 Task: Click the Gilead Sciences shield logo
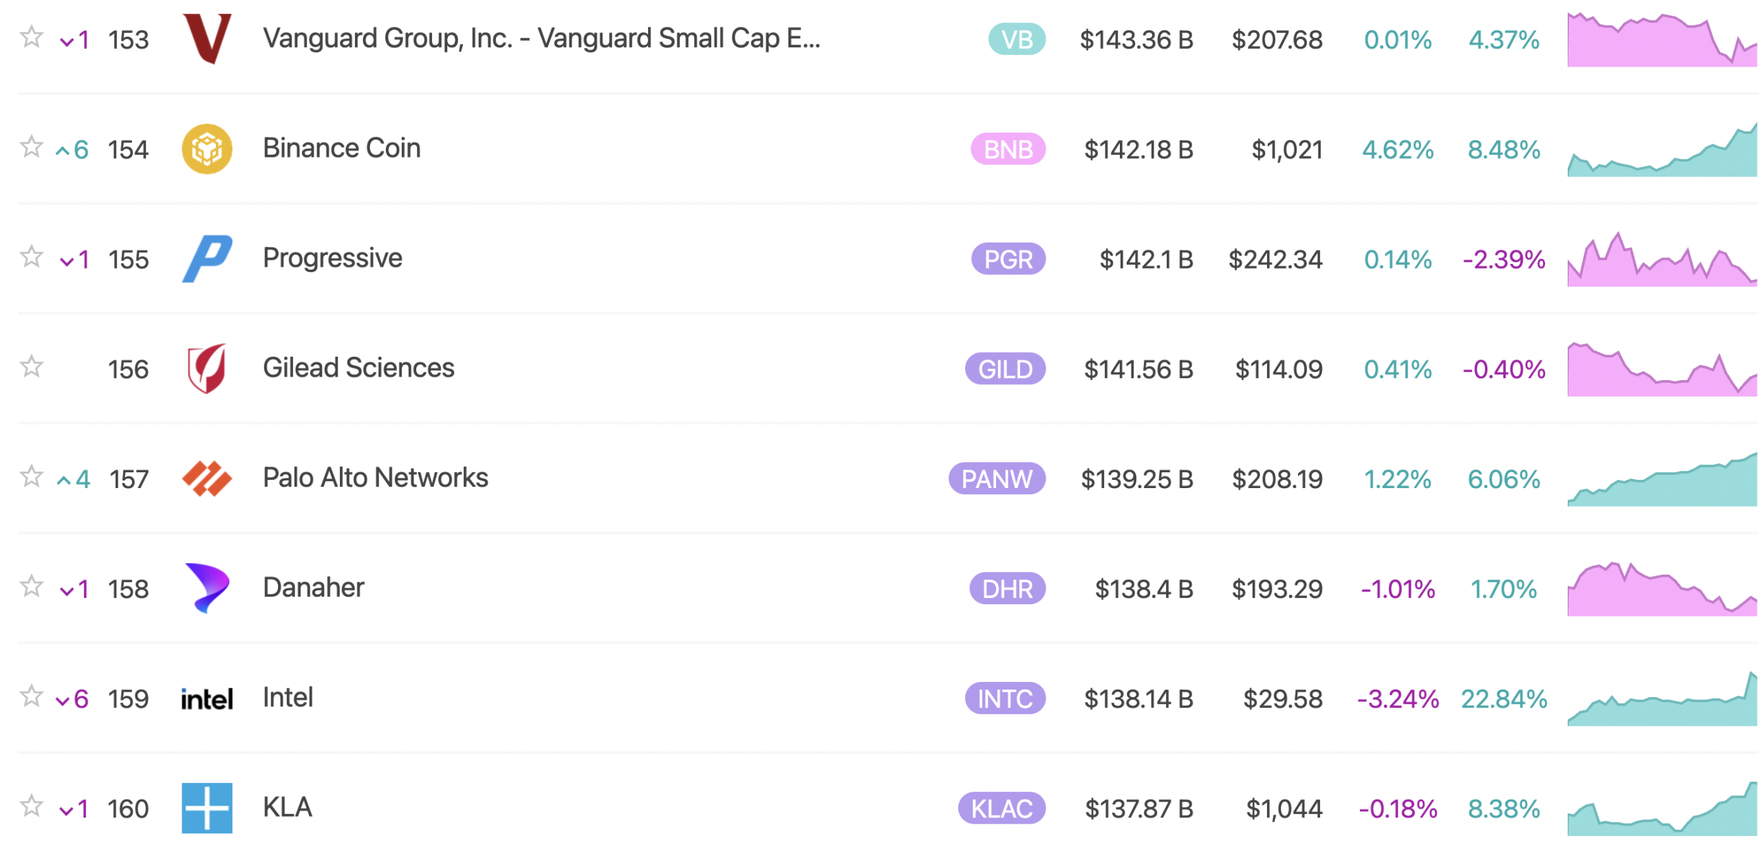206,368
